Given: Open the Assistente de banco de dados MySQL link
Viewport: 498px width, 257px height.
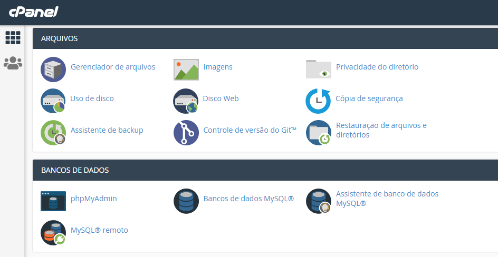Looking at the screenshot, I should pyautogui.click(x=387, y=199).
